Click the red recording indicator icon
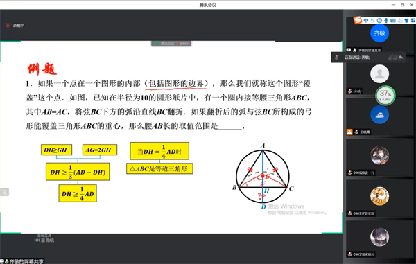Image resolution: width=416 pixels, height=264 pixels. pos(8,26)
